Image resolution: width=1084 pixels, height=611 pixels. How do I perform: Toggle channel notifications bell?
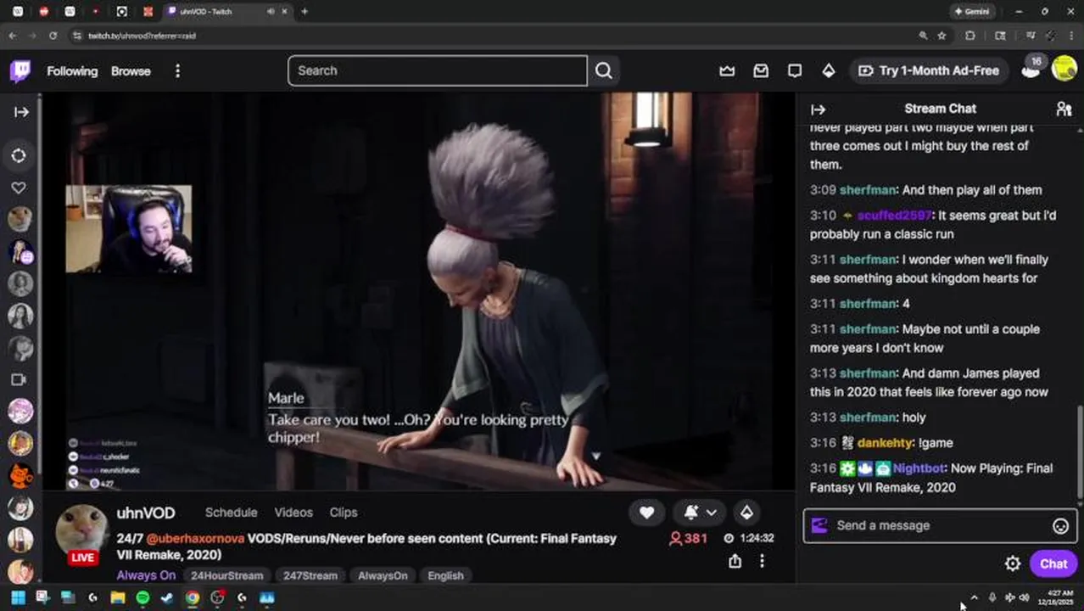point(691,512)
